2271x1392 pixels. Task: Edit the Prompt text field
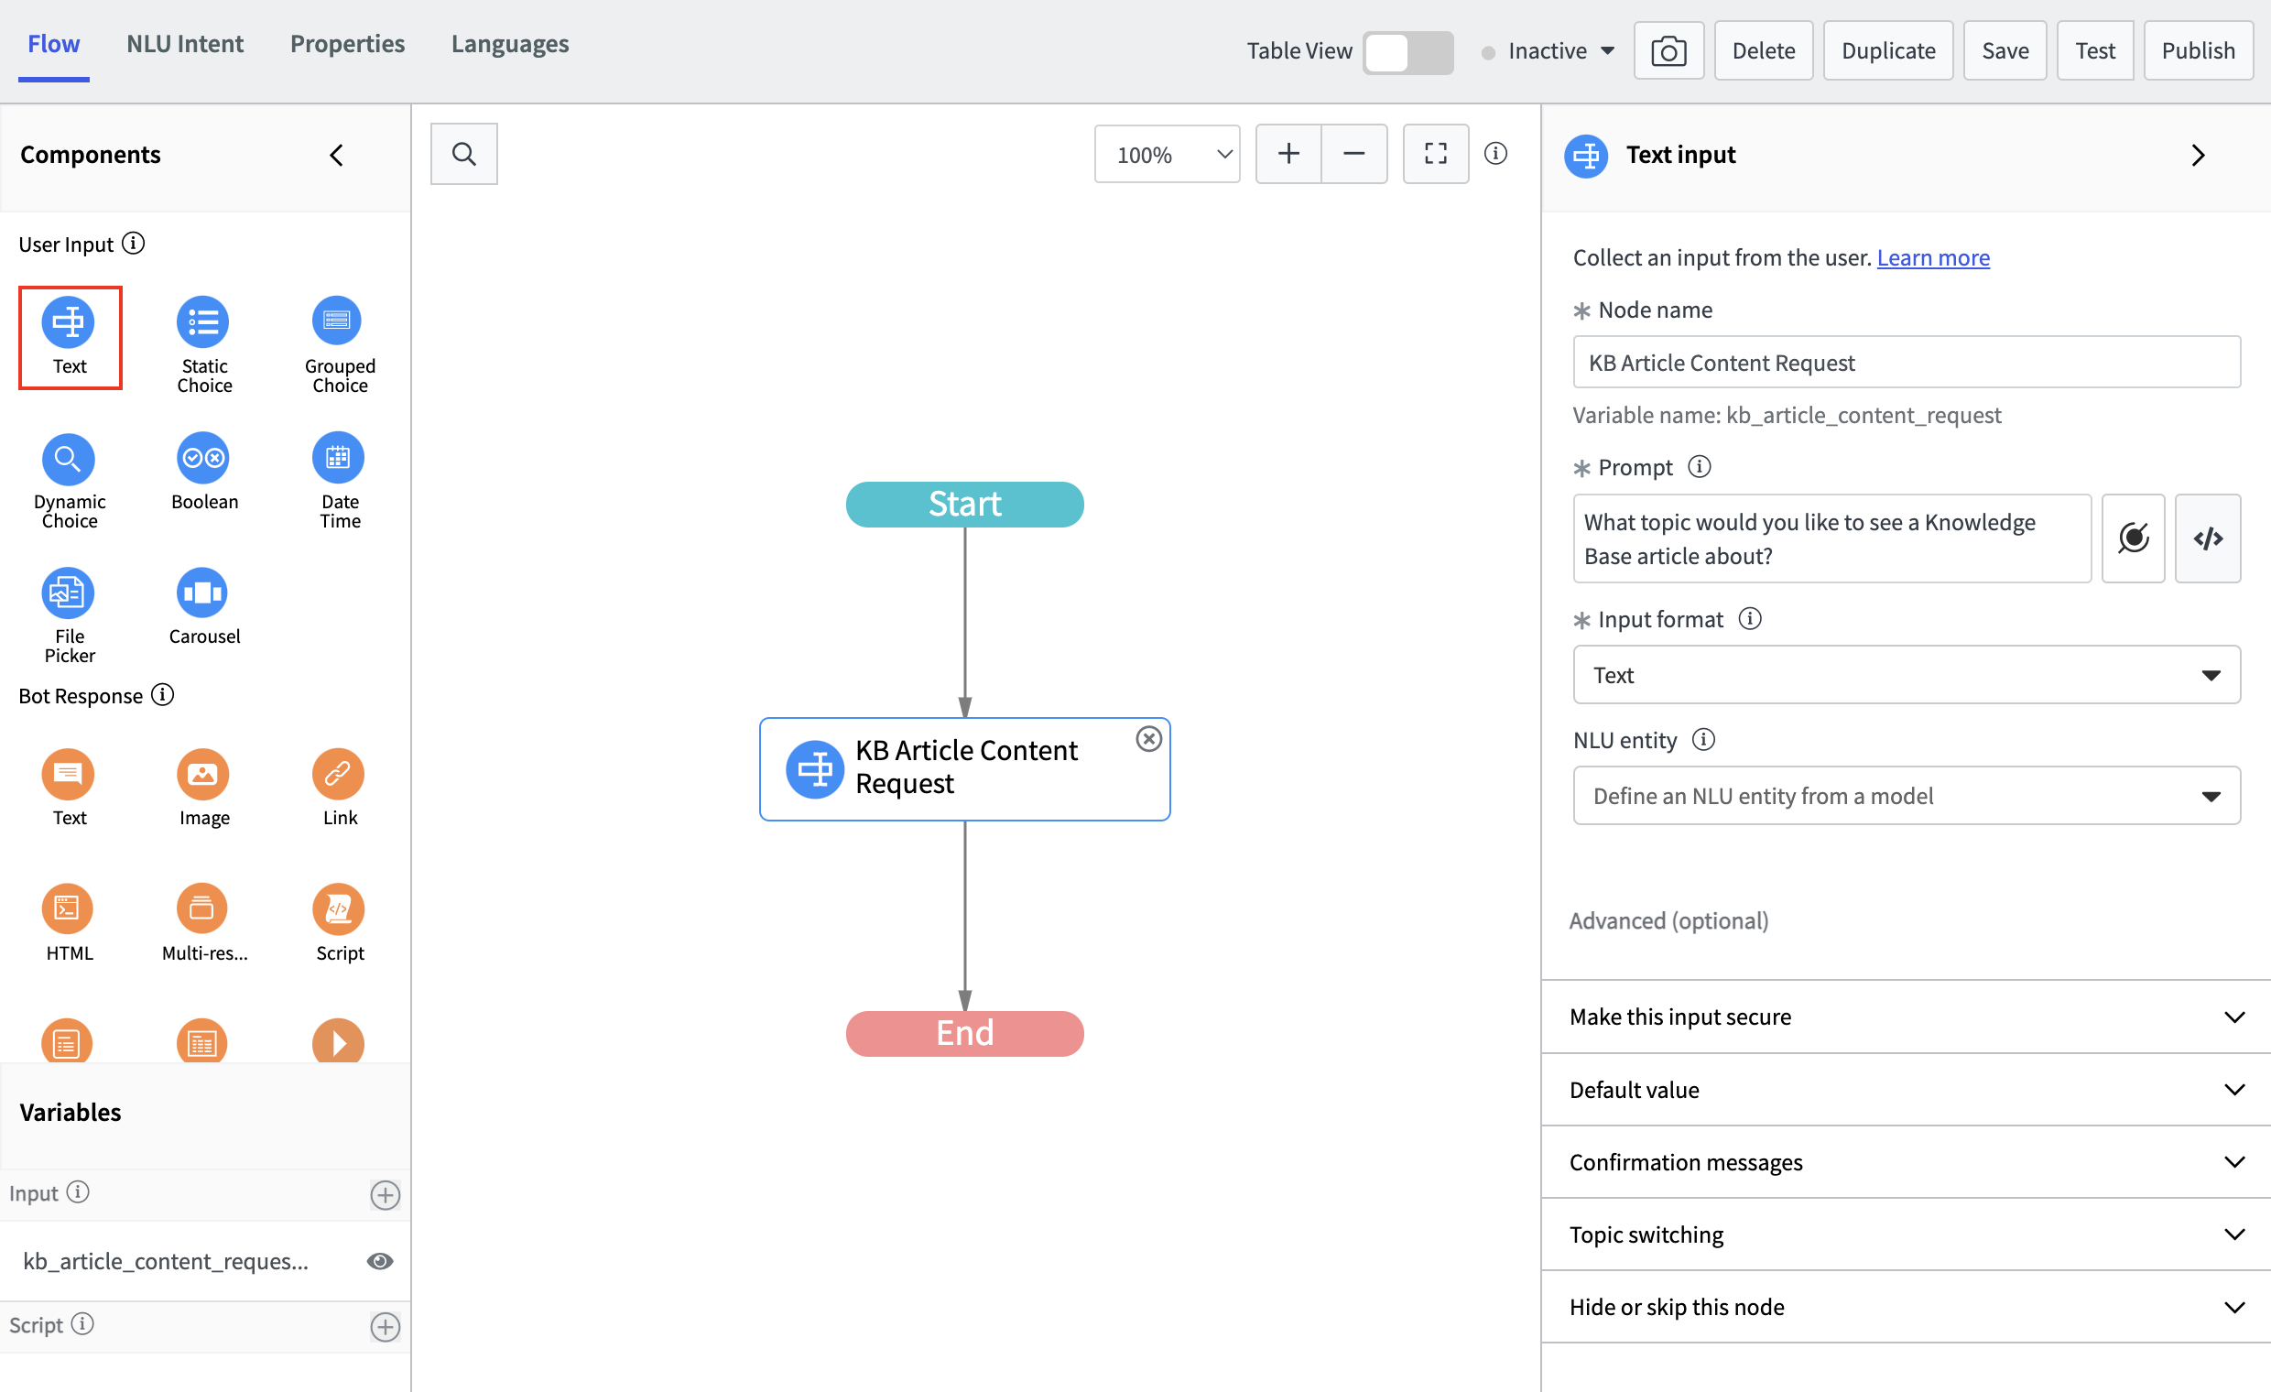(x=1831, y=538)
